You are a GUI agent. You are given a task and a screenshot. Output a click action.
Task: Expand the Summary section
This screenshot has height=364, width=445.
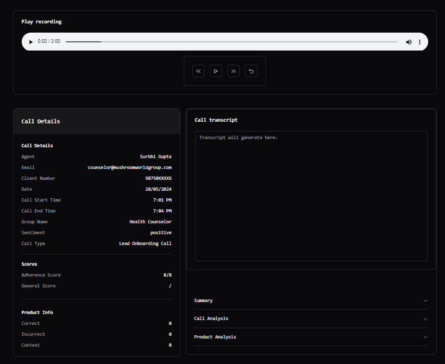click(311, 300)
